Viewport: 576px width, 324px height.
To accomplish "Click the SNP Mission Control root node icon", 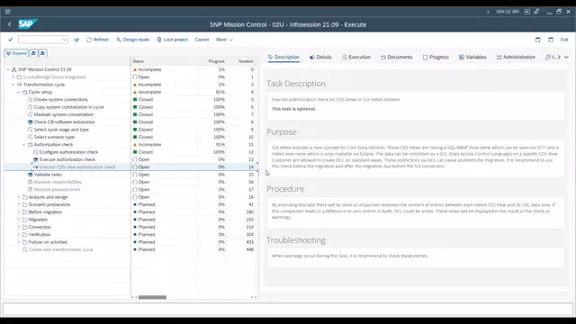I will click(x=14, y=69).
